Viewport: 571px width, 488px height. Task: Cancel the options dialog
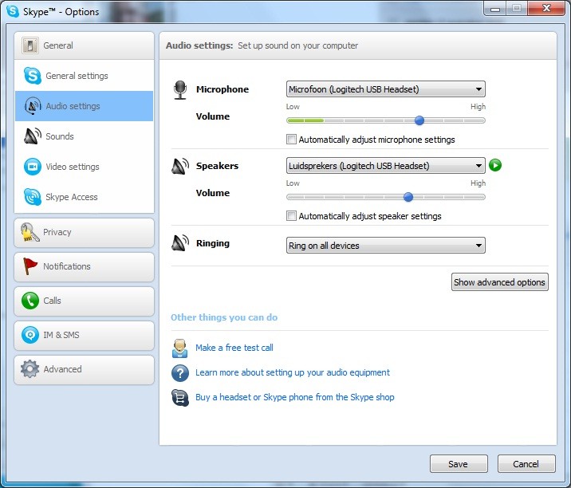[x=526, y=463]
